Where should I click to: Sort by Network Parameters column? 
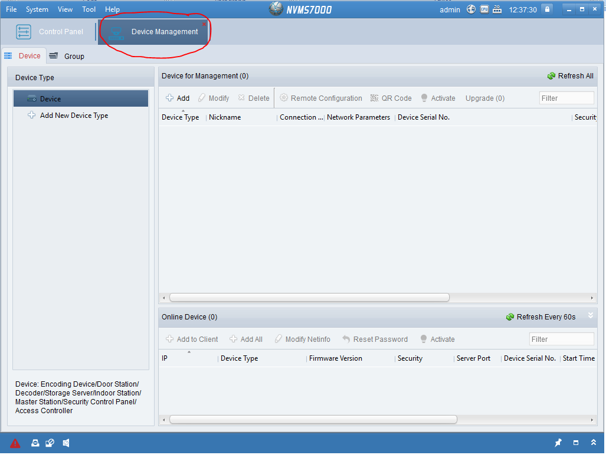point(358,117)
